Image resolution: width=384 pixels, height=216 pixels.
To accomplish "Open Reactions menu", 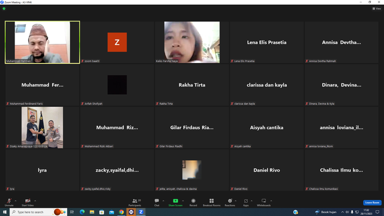I will (230, 203).
